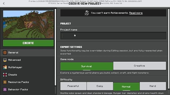The height and width of the screenshot is (95, 170).
Task: Click the hostile mobs difficulty description
Action: pos(112,93)
